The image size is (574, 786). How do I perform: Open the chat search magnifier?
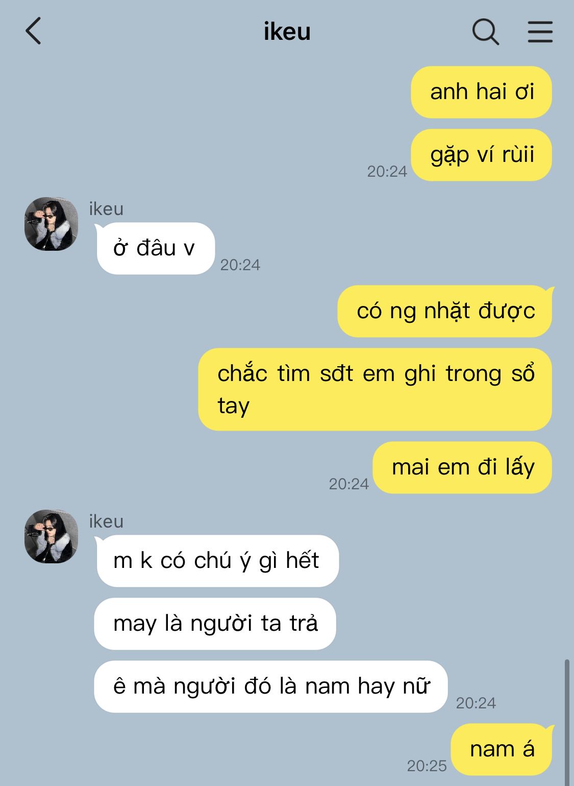(x=485, y=32)
